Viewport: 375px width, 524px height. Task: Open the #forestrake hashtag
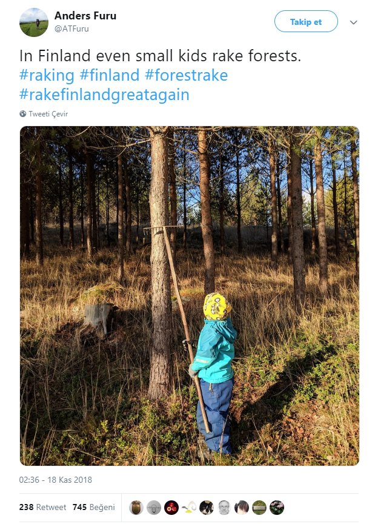point(187,75)
